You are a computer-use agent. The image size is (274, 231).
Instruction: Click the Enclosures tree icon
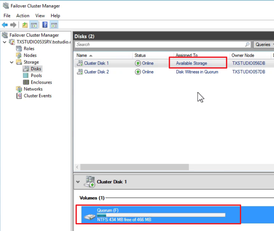coord(26,82)
